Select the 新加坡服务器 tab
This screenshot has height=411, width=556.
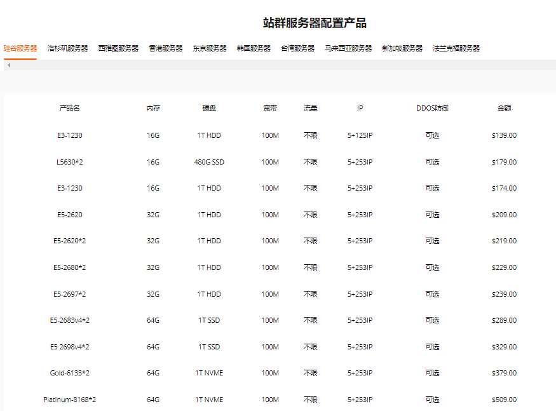[402, 48]
